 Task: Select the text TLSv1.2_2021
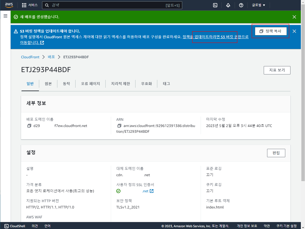[128, 207]
